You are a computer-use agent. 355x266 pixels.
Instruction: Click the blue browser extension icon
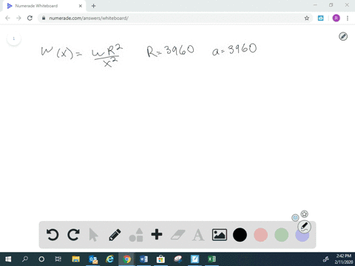pyautogui.click(x=320, y=18)
